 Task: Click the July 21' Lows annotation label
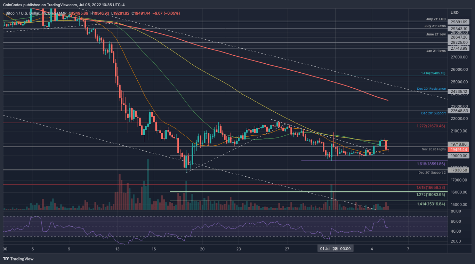pyautogui.click(x=435, y=26)
